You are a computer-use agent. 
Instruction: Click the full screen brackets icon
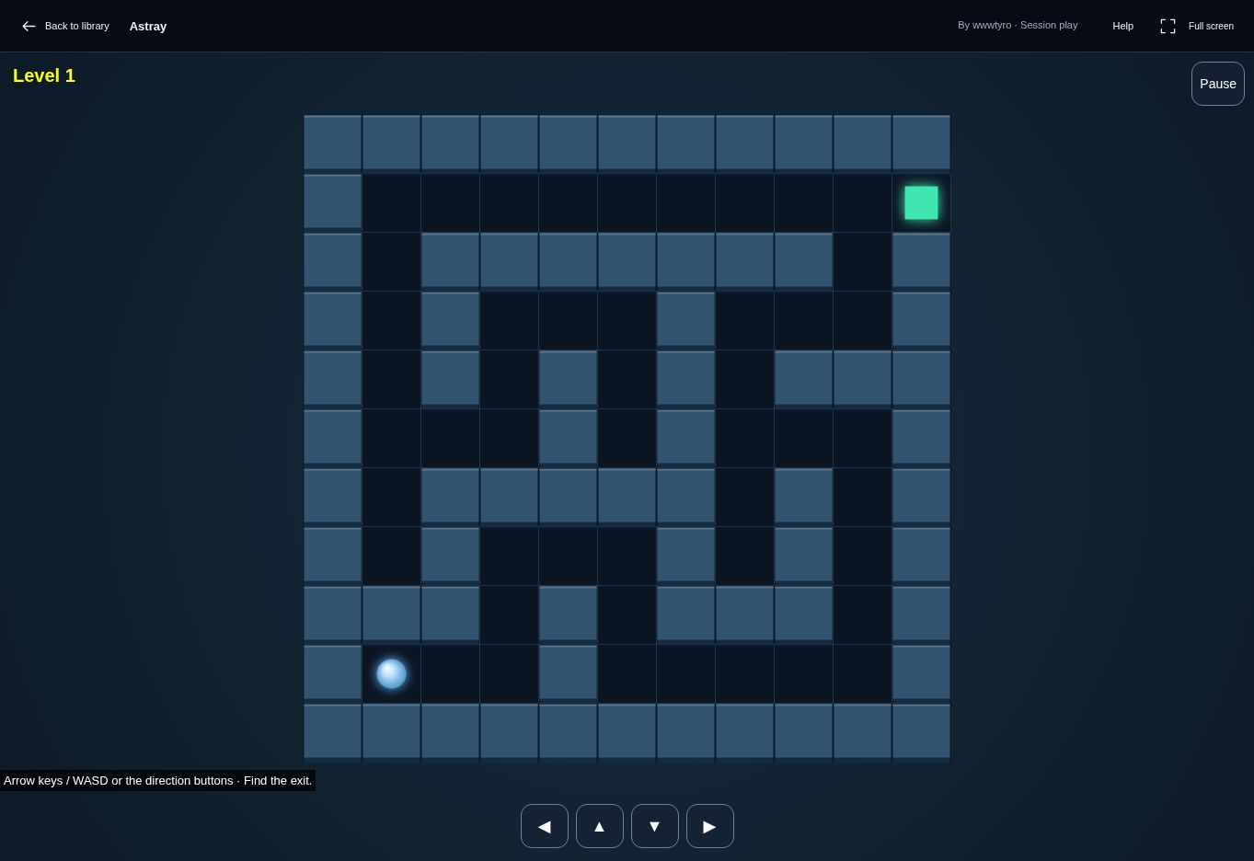pos(1168,26)
